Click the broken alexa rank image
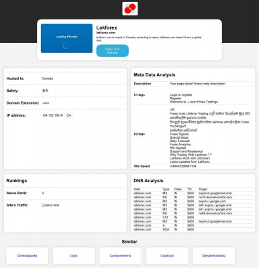 pyautogui.click(x=50, y=205)
